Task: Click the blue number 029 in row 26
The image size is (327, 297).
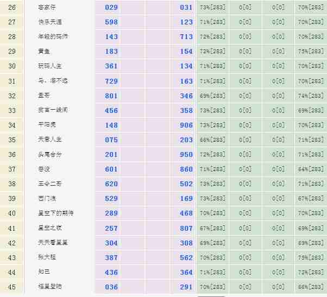Action: pos(111,8)
